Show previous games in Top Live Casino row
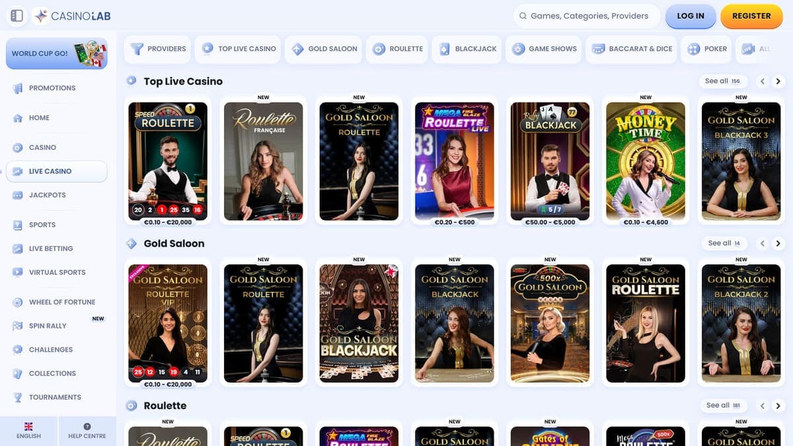 pos(762,81)
